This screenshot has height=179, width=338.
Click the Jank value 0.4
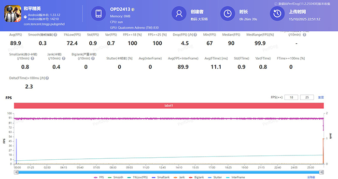56,67
